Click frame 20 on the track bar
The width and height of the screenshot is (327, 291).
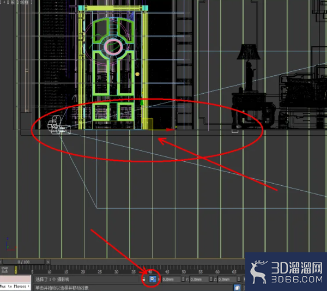pyautogui.click(x=83, y=271)
